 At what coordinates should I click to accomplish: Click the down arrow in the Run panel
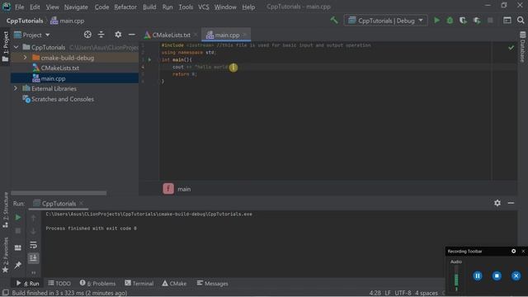tap(33, 231)
